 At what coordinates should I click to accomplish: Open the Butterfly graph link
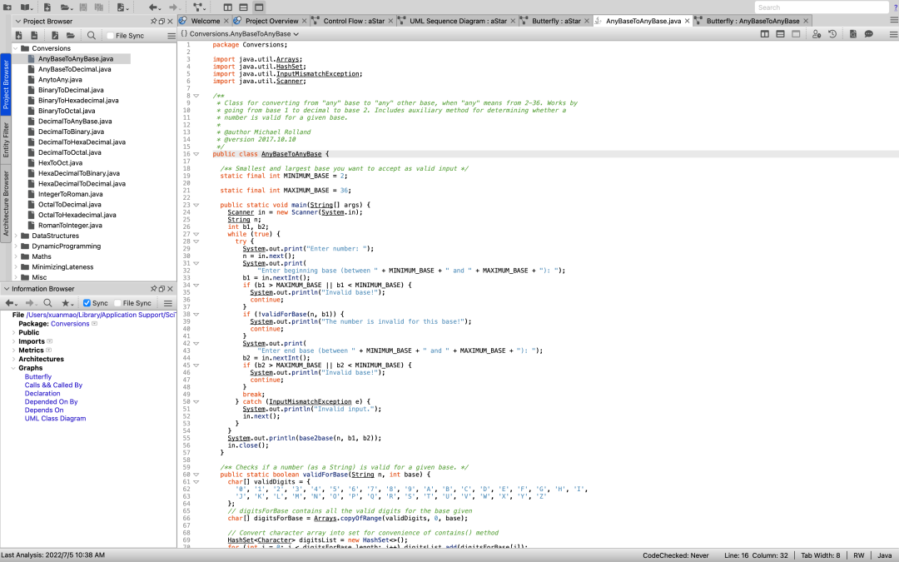click(x=38, y=377)
